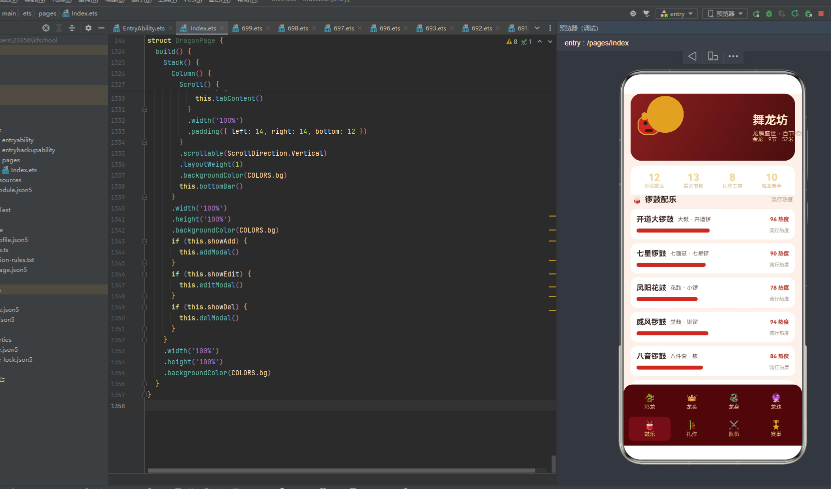Screen dimensions: 831x489
Task: Click the plug-shaped icon next to entry dropdown
Action: tap(646, 13)
